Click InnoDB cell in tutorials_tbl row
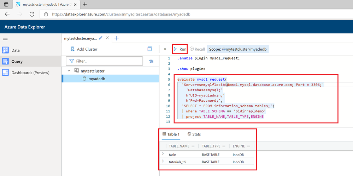Viewport: 353px width, 176px height. pyautogui.click(x=238, y=162)
